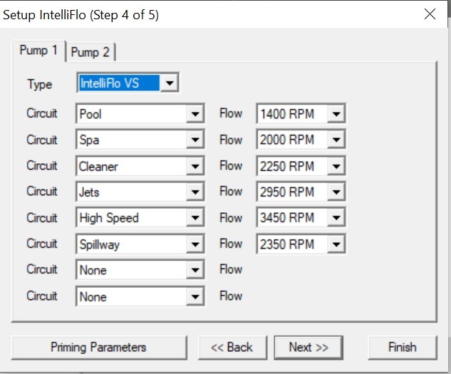The width and height of the screenshot is (451, 374).
Task: Open the Spa circuit dropdown
Action: tap(140, 140)
